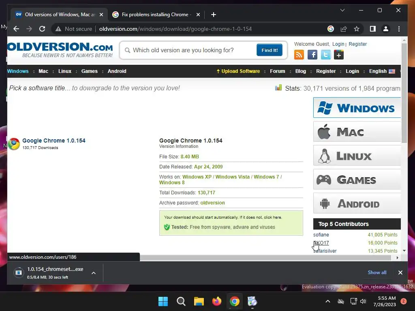The height and width of the screenshot is (311, 415).
Task: Click the LINUX category banner
Action: coord(357,155)
